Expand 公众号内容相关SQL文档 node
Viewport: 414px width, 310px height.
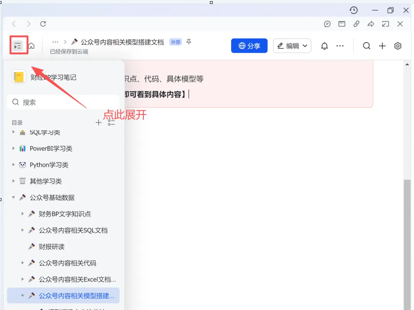point(23,230)
